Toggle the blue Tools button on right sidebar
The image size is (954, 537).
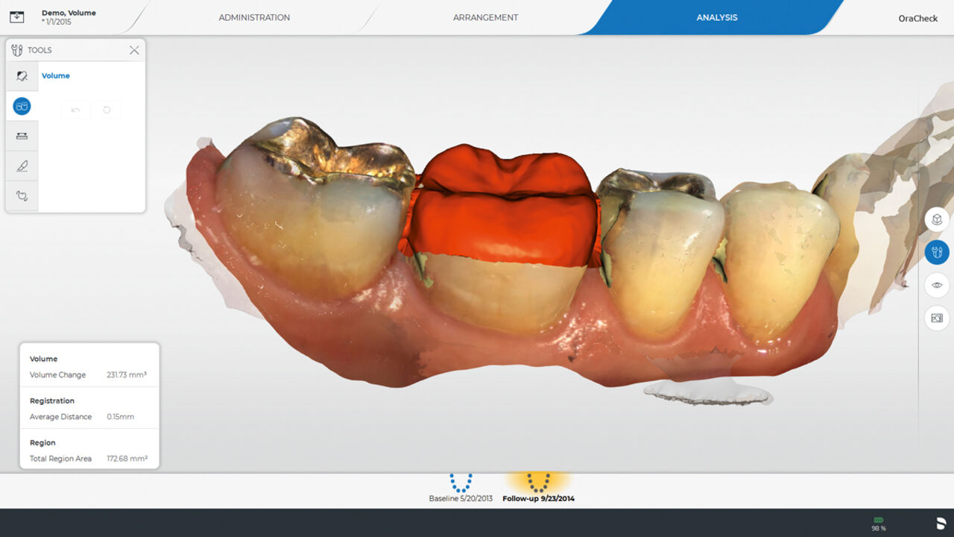(x=937, y=252)
